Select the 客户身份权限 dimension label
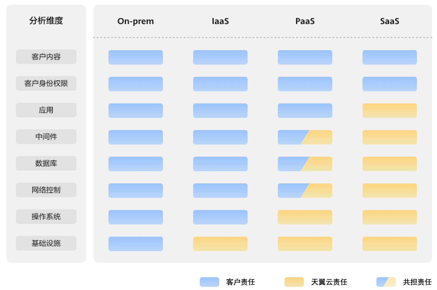This screenshot has width=437, height=290. click(x=46, y=84)
